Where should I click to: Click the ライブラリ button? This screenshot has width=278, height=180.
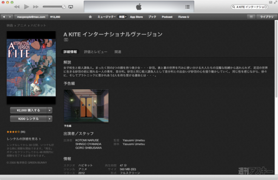[267, 17]
